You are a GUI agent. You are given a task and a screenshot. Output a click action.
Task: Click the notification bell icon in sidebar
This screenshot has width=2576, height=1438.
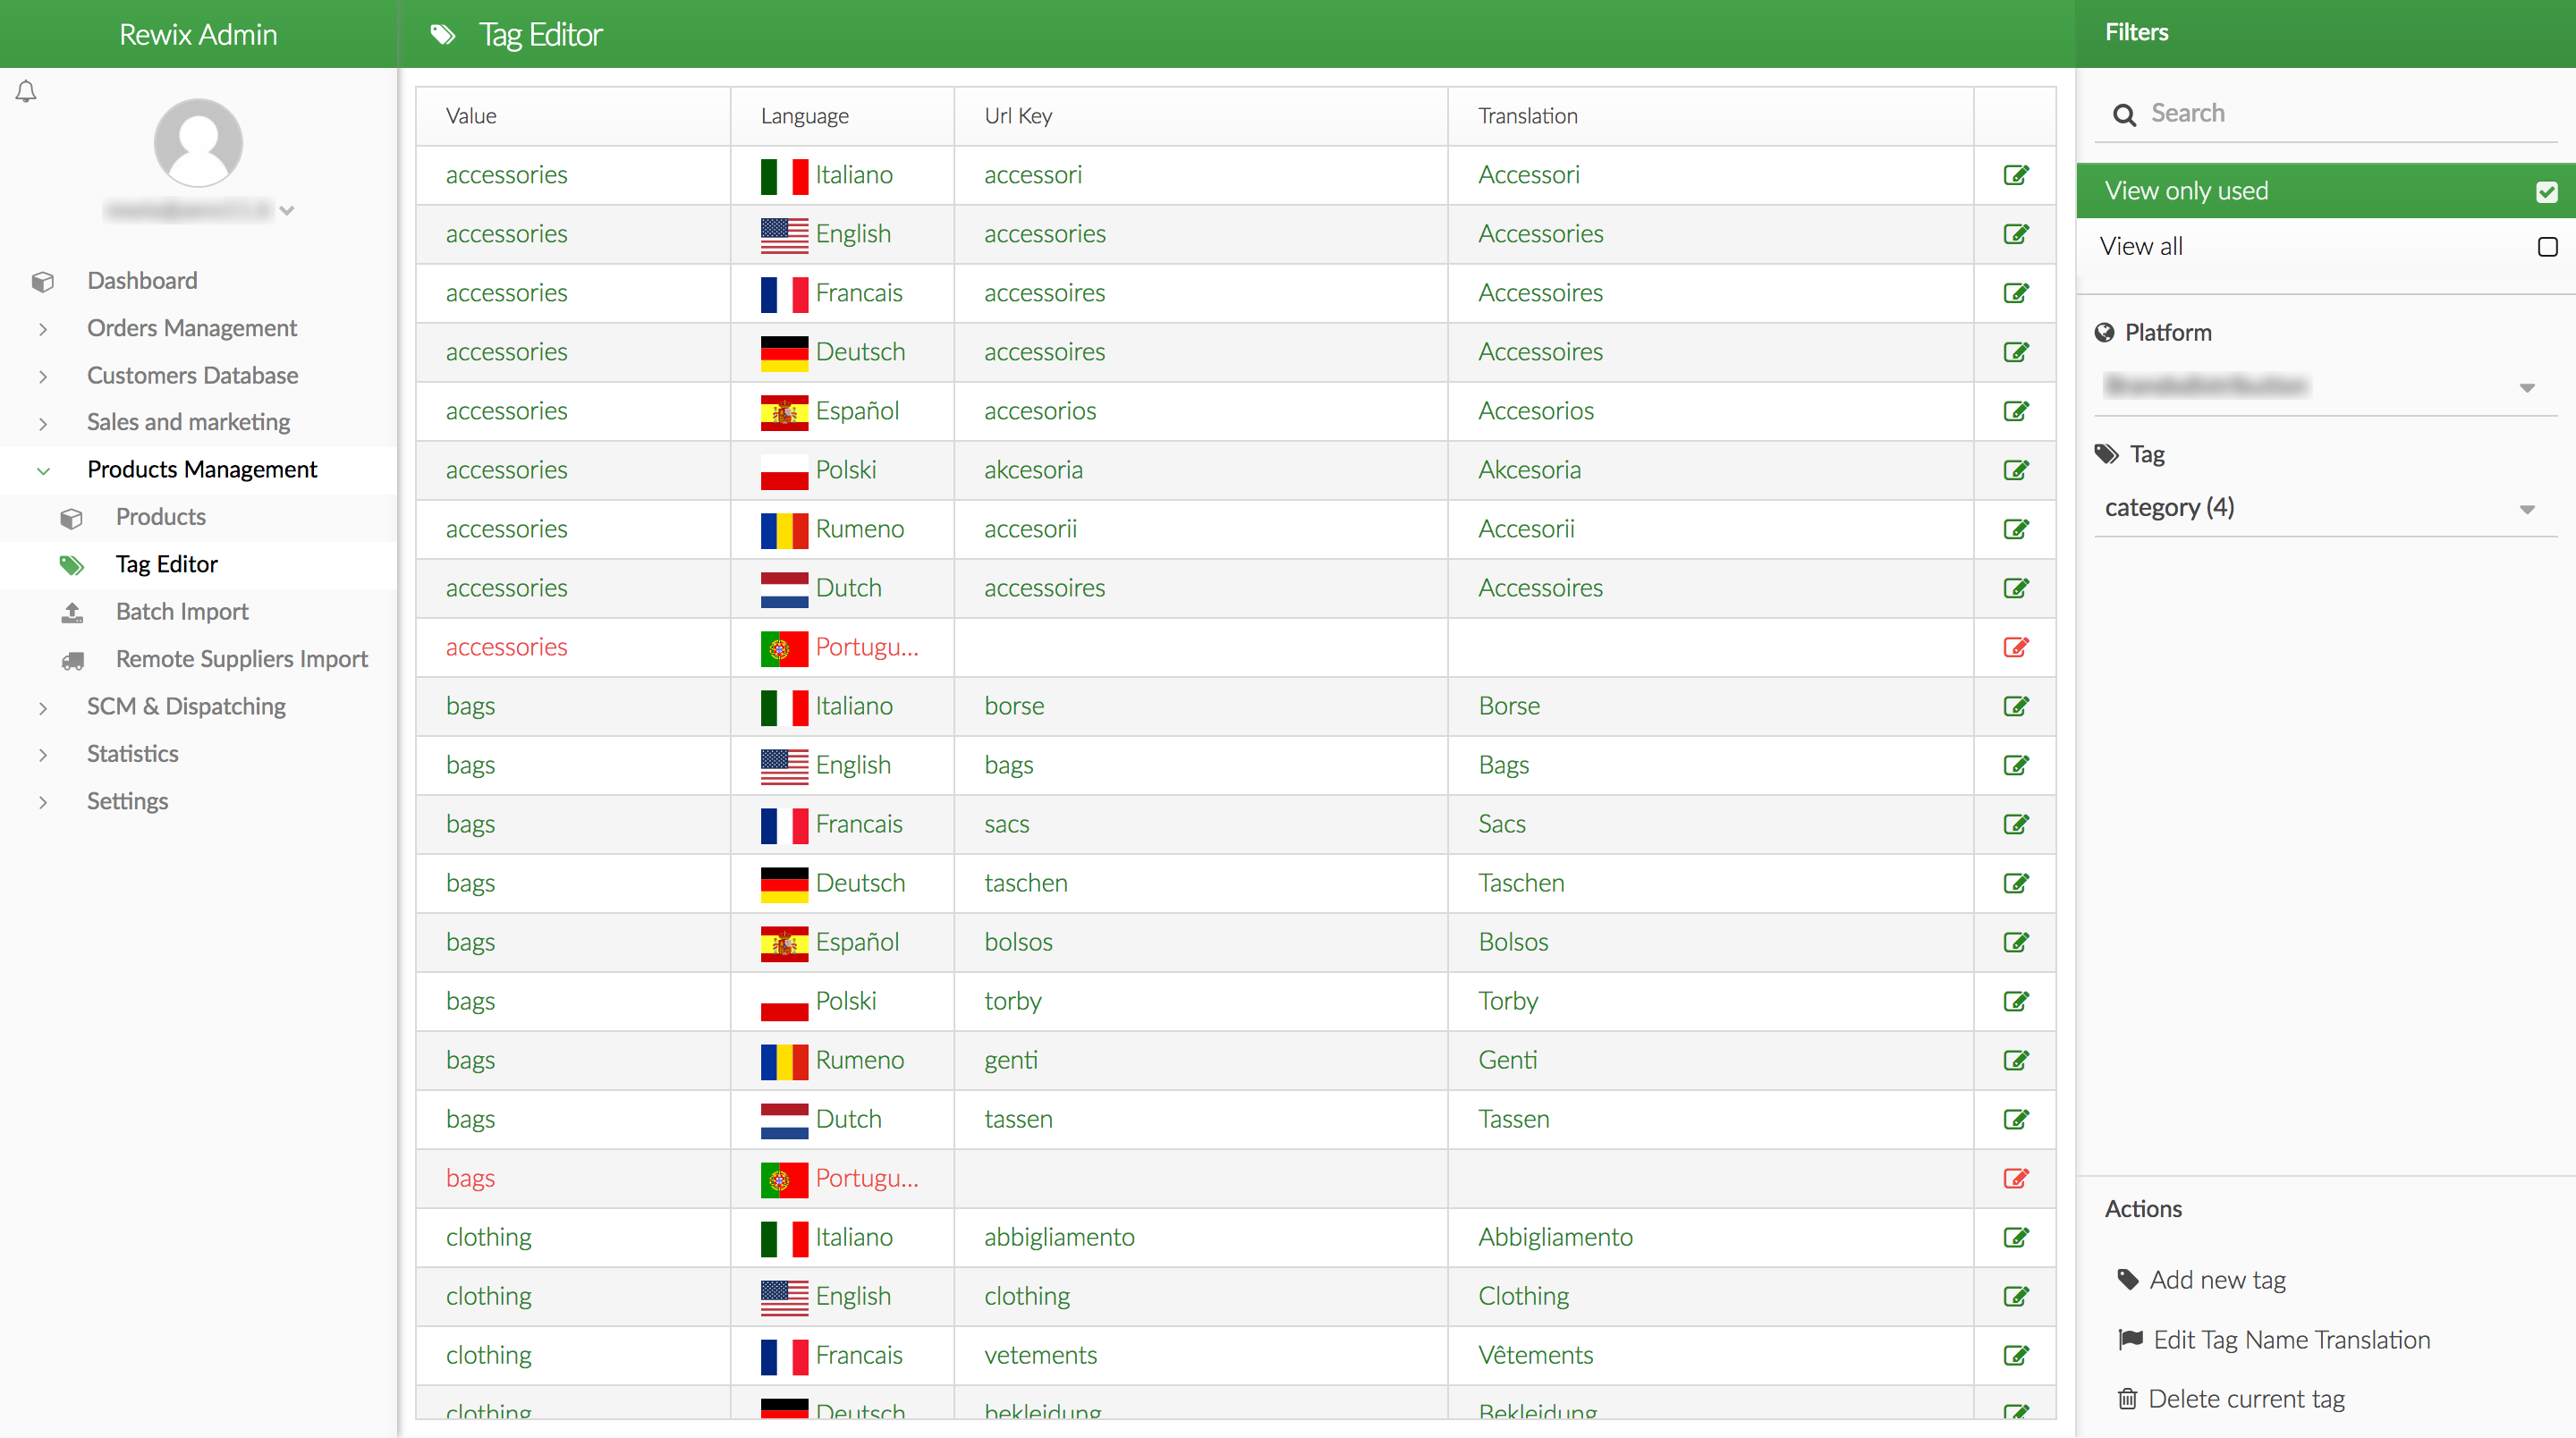[27, 92]
